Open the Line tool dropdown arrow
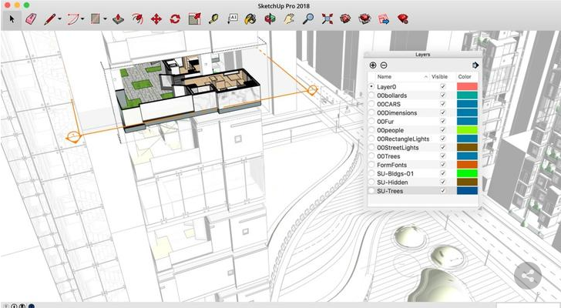 [x=59, y=19]
